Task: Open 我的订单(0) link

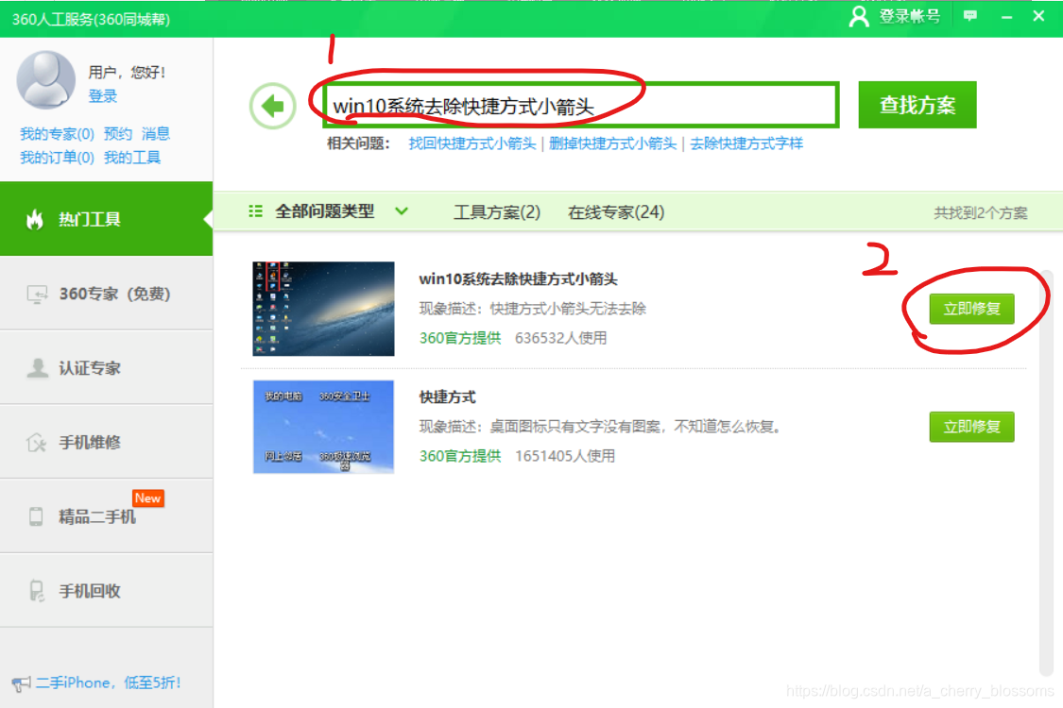Action: pos(57,158)
